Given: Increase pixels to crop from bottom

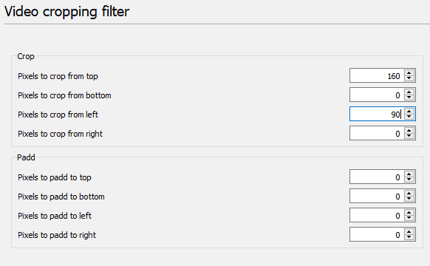Looking at the screenshot, I should [409, 92].
